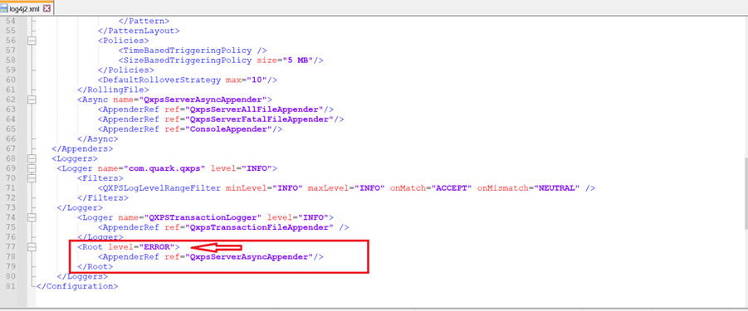This screenshot has width=748, height=311.
Task: Click the <Policies> opening tag
Action: click(x=123, y=41)
